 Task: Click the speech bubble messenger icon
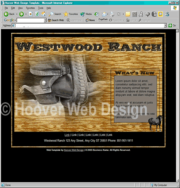148,14
